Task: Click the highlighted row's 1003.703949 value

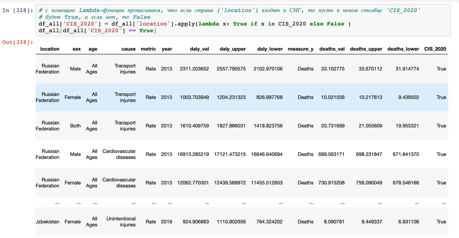Action: click(194, 97)
